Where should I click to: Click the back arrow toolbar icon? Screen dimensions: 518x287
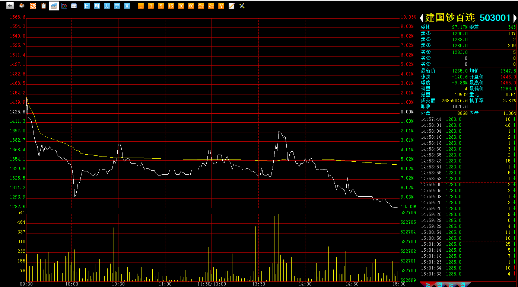(x=10, y=6)
